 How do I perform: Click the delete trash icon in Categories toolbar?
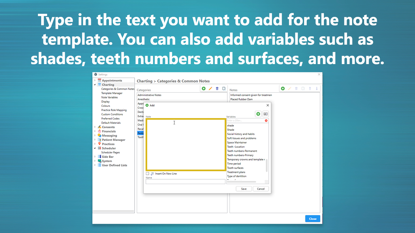217,88
